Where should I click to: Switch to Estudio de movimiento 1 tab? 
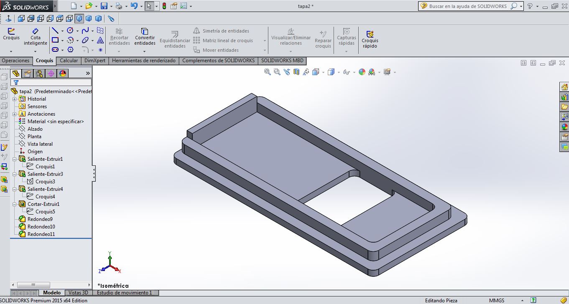[125, 293]
